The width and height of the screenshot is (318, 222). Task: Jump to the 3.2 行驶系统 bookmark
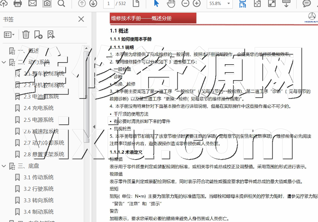coord(38,189)
